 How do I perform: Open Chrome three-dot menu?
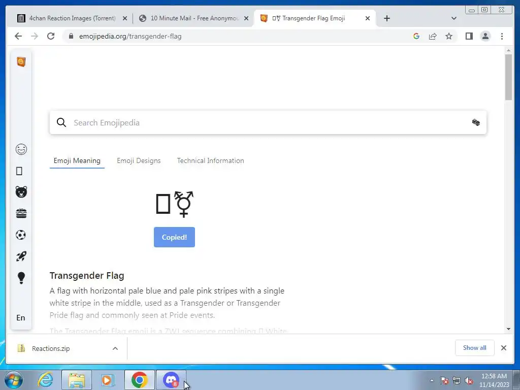coord(502,36)
